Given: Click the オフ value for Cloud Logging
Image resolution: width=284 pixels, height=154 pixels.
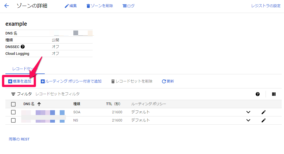Looking at the screenshot, I should pos(55,53).
